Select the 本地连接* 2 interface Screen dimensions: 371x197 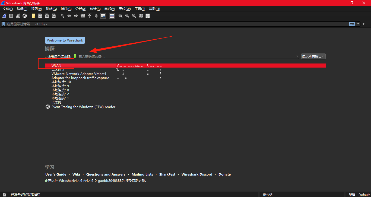[x=60, y=94]
